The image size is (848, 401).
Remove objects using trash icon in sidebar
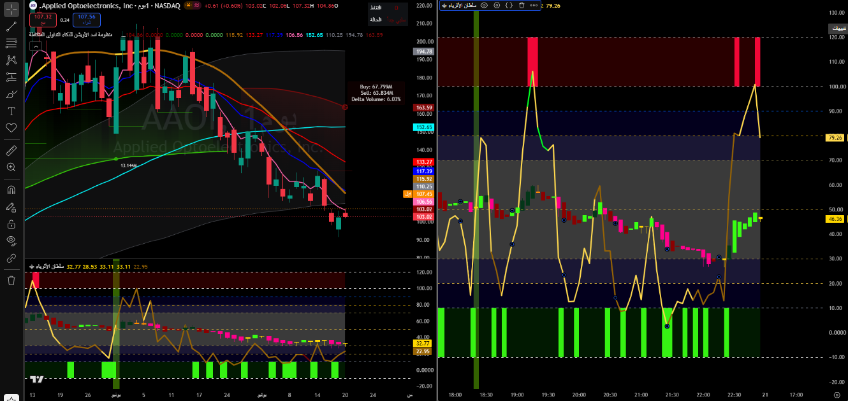click(x=11, y=280)
